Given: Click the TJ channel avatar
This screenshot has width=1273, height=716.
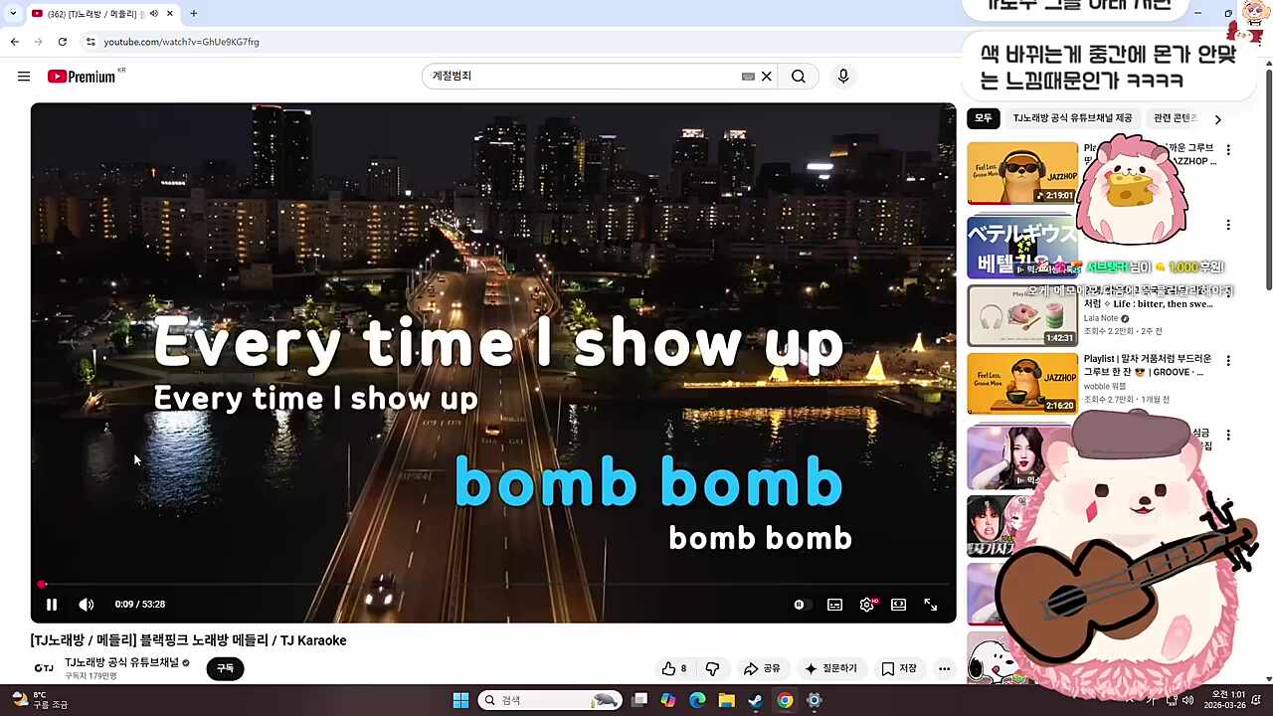Looking at the screenshot, I should [44, 668].
